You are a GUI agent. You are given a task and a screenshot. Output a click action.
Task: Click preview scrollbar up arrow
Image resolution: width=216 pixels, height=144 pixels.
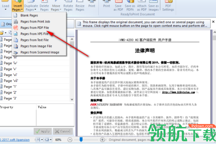[214, 32]
